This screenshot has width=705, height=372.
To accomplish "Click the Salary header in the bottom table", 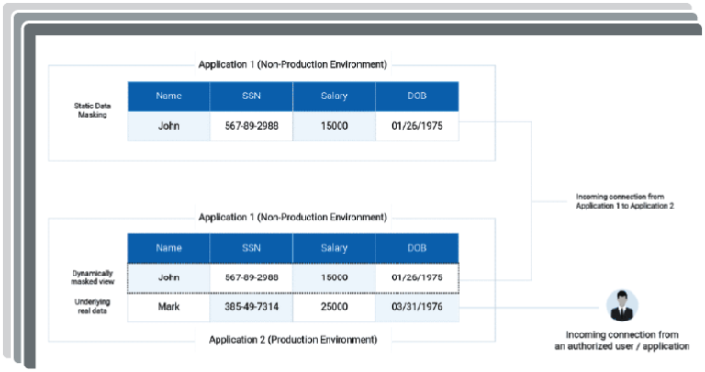I will (x=333, y=248).
